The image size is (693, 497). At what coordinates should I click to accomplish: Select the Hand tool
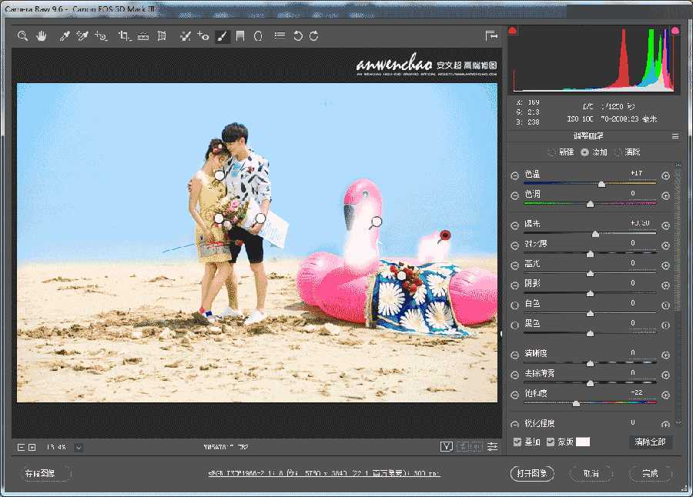coord(41,35)
